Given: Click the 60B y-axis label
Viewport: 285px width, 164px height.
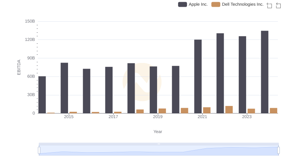Looking at the screenshot, I should pyautogui.click(x=31, y=76).
